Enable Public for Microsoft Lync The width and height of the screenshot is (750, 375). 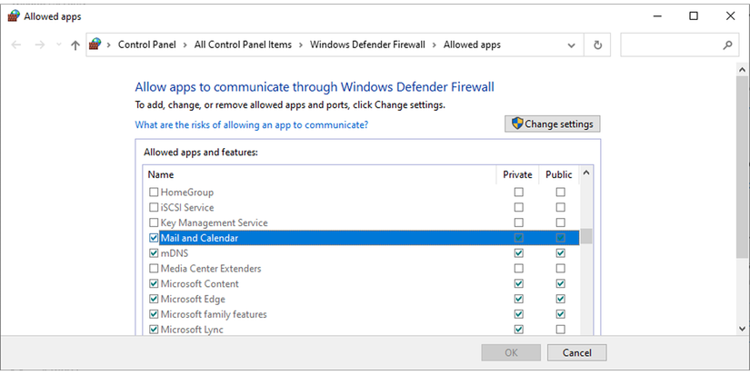pyautogui.click(x=560, y=330)
